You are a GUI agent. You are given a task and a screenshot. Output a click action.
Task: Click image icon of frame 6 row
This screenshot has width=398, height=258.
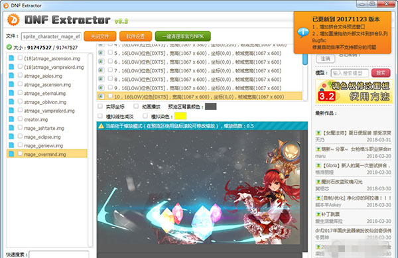pyautogui.click(x=101, y=62)
